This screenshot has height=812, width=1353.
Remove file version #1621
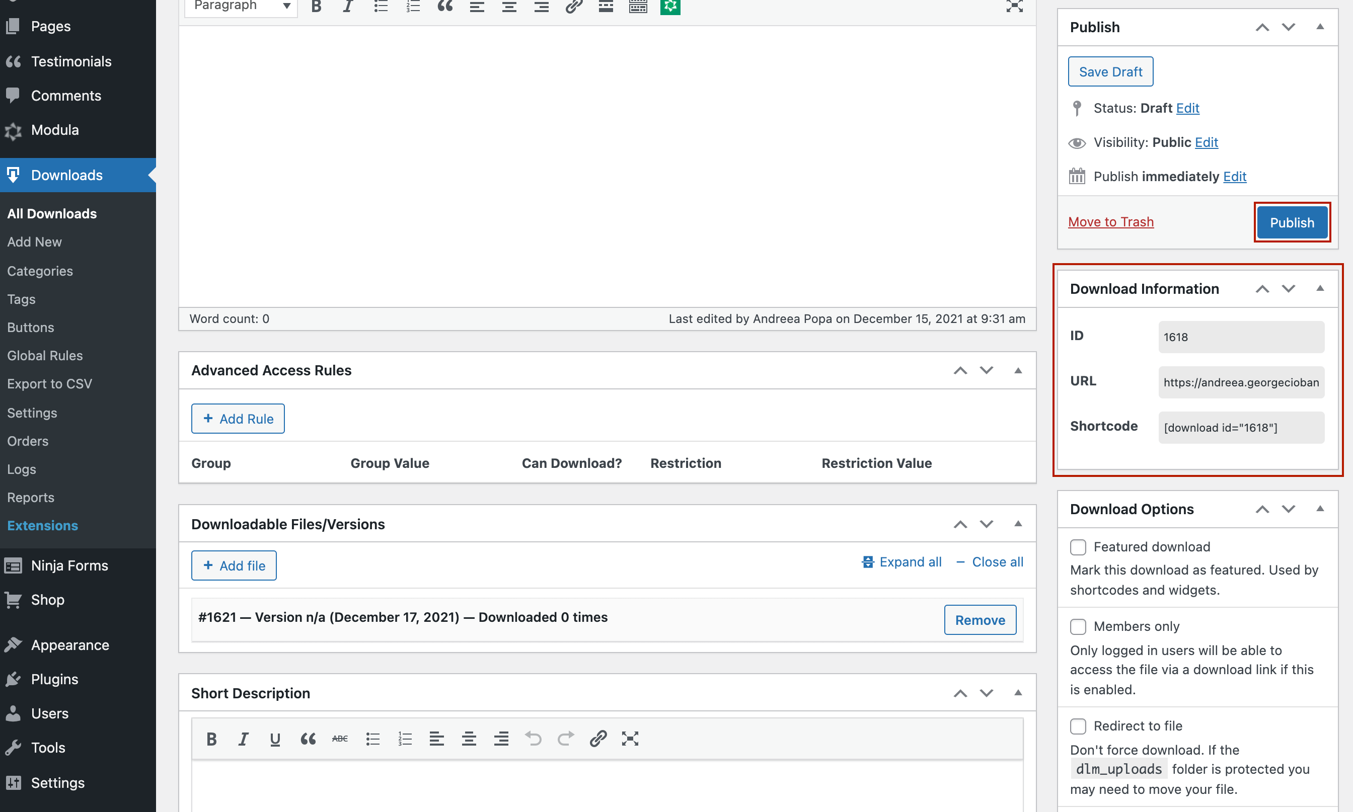(980, 620)
